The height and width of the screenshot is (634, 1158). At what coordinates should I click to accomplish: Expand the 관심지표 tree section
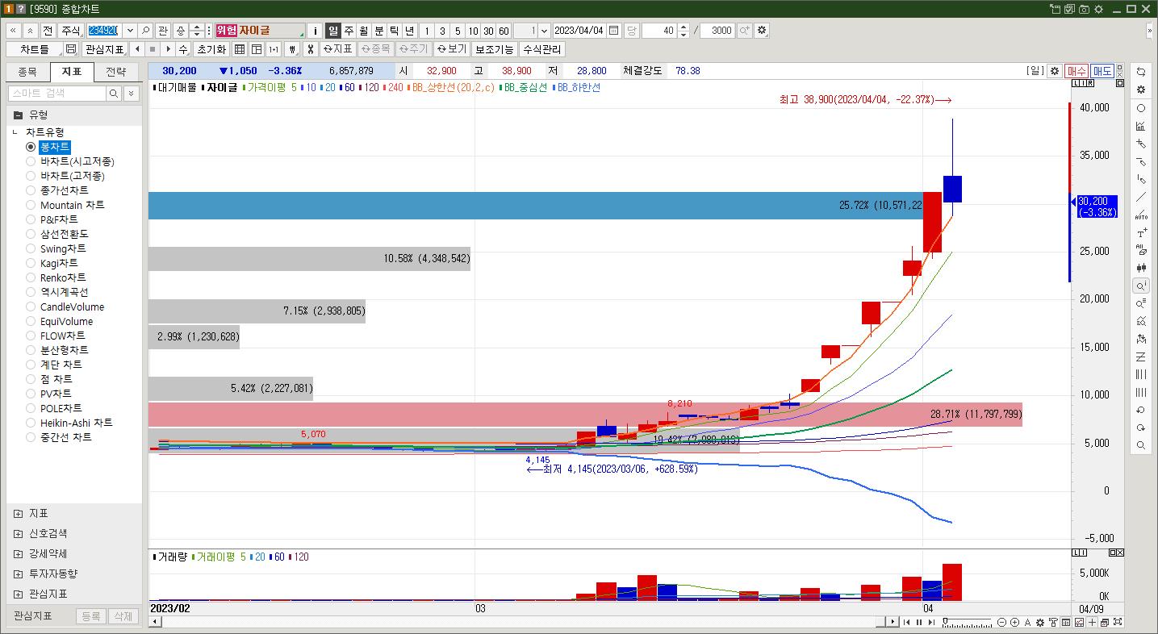(x=19, y=594)
